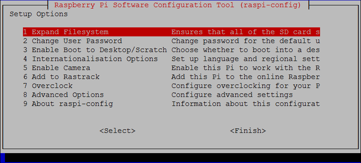Image resolution: width=361 pixels, height=163 pixels.
Task: Open Internationalisation Options entry
Action: (x=171, y=59)
